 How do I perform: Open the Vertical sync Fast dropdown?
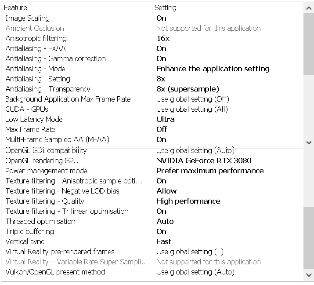click(x=164, y=241)
